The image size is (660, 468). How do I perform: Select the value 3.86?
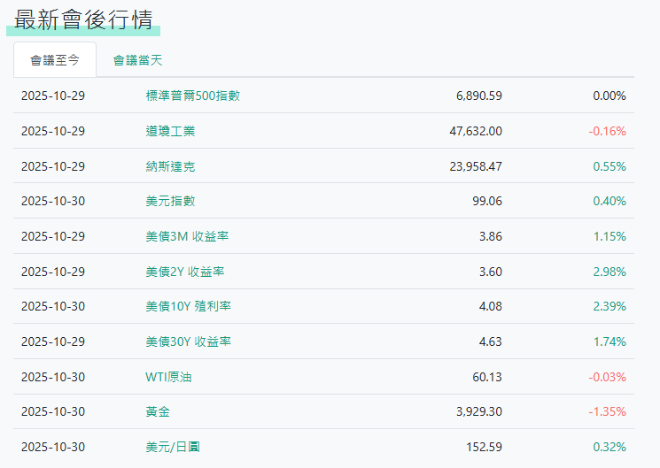(x=491, y=236)
